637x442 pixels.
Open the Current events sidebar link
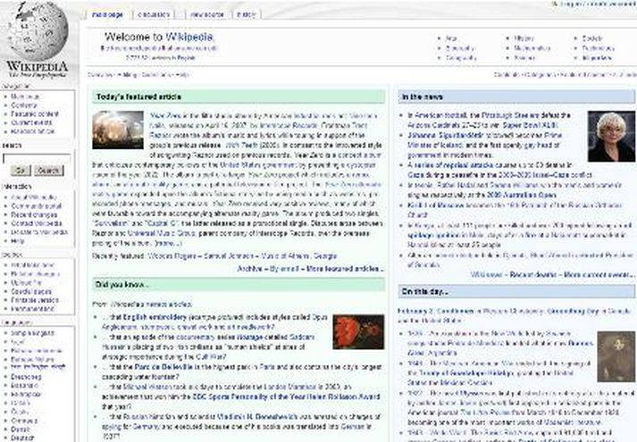(x=31, y=122)
